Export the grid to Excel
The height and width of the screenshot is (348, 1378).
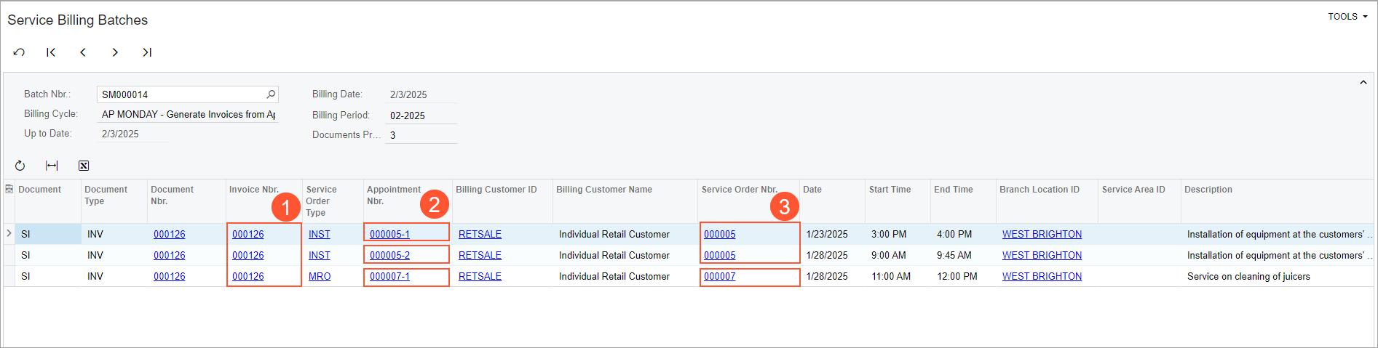[x=84, y=166]
